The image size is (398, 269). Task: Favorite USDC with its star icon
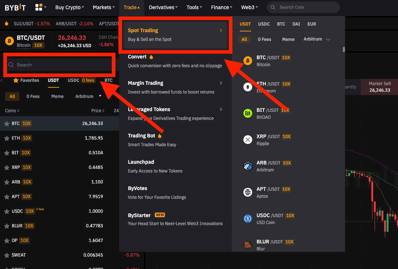pyautogui.click(x=7, y=211)
